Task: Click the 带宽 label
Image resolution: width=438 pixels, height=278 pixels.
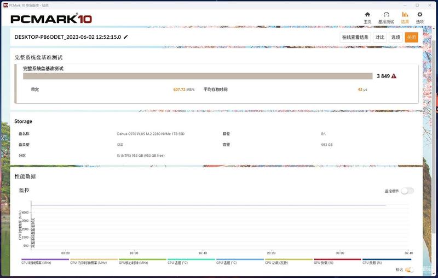Action: [35, 90]
